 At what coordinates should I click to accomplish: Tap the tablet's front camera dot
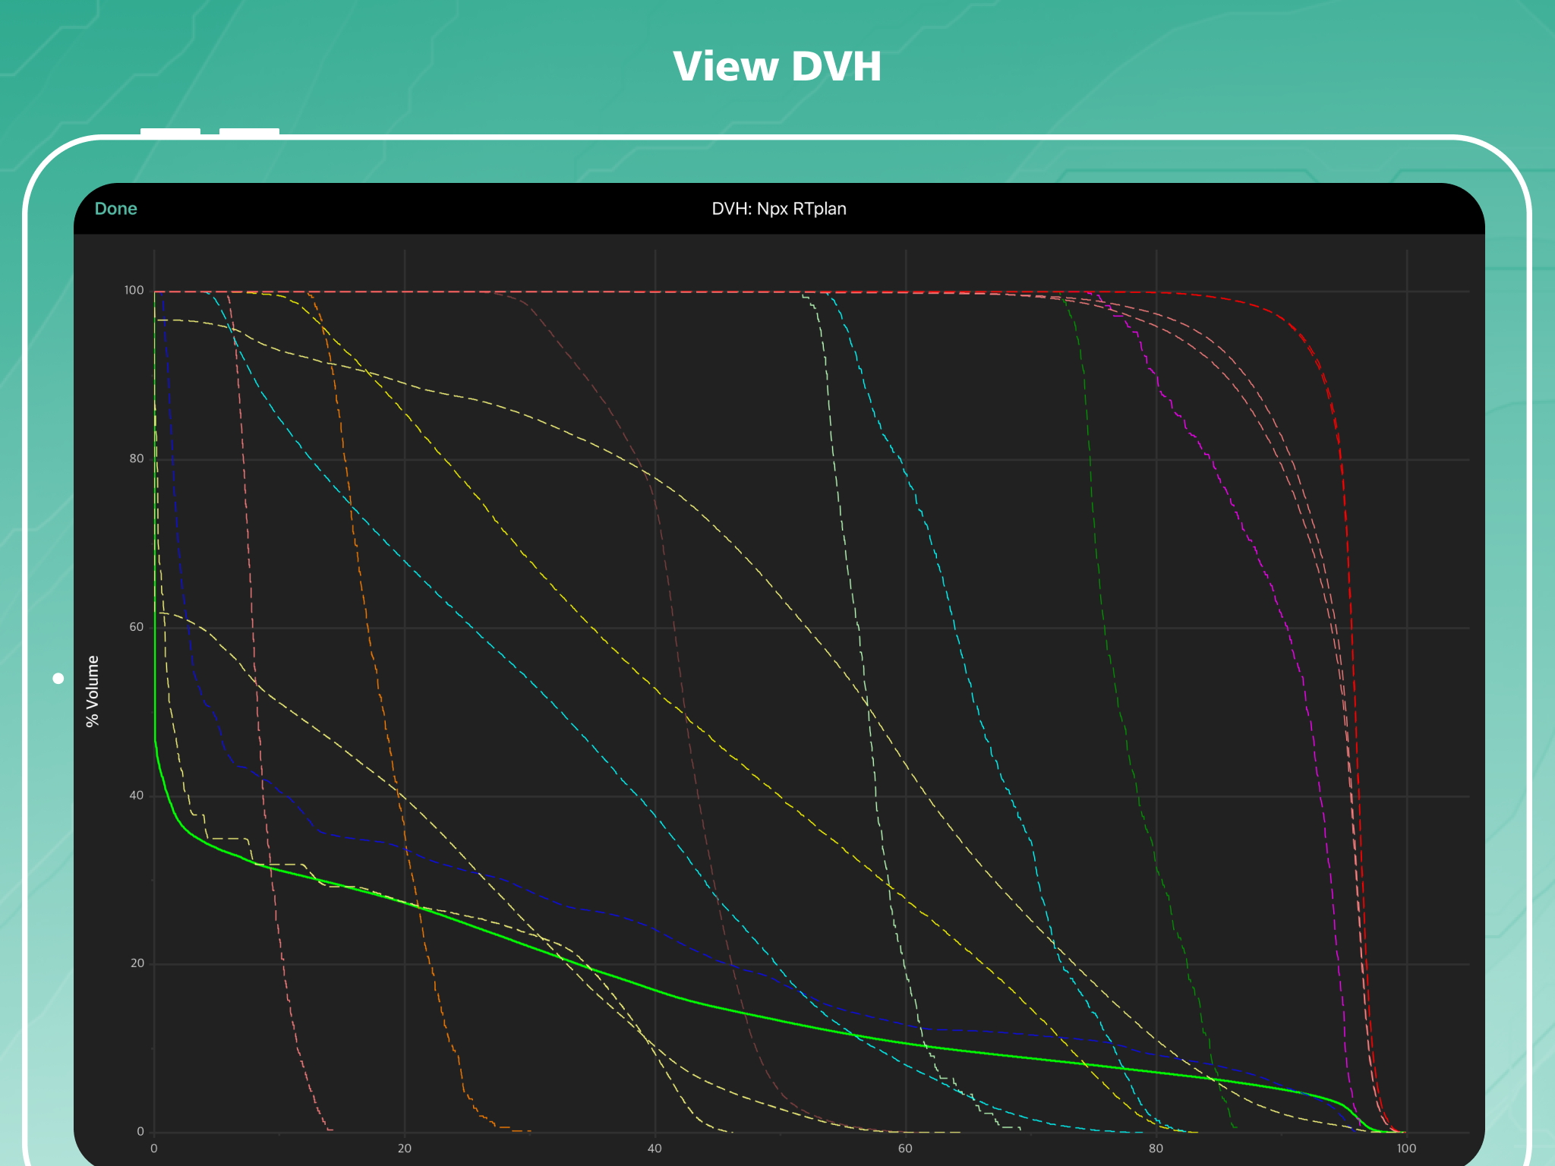click(x=58, y=679)
